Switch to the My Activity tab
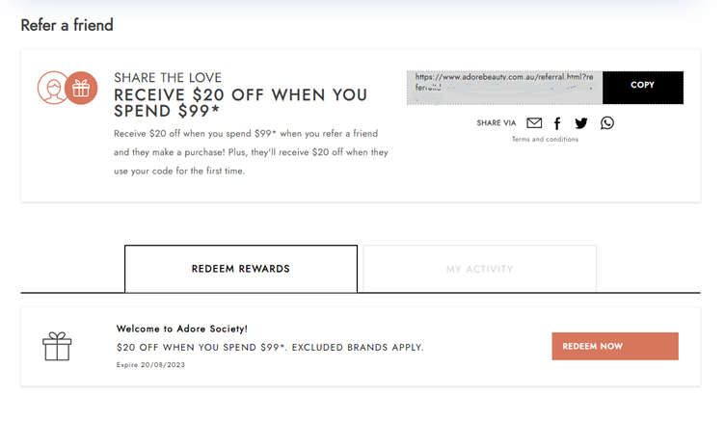 tap(480, 269)
